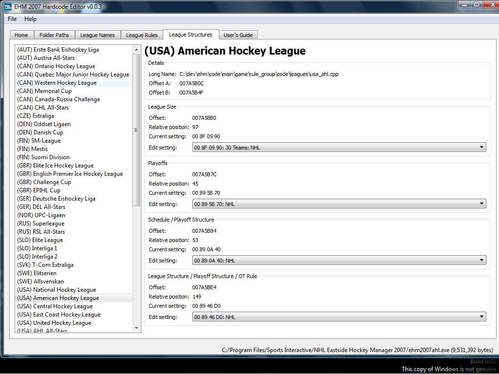
Task: Open the Help menu
Action: 30,19
